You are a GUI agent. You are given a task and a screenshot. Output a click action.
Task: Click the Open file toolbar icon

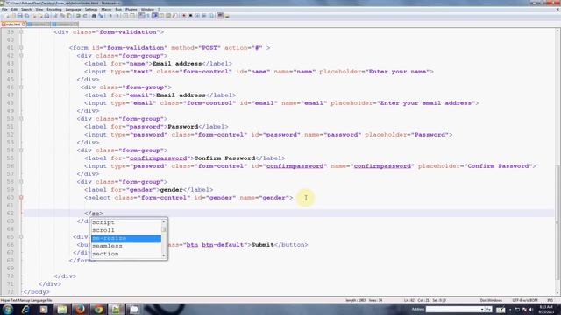pyautogui.click(x=13, y=16)
